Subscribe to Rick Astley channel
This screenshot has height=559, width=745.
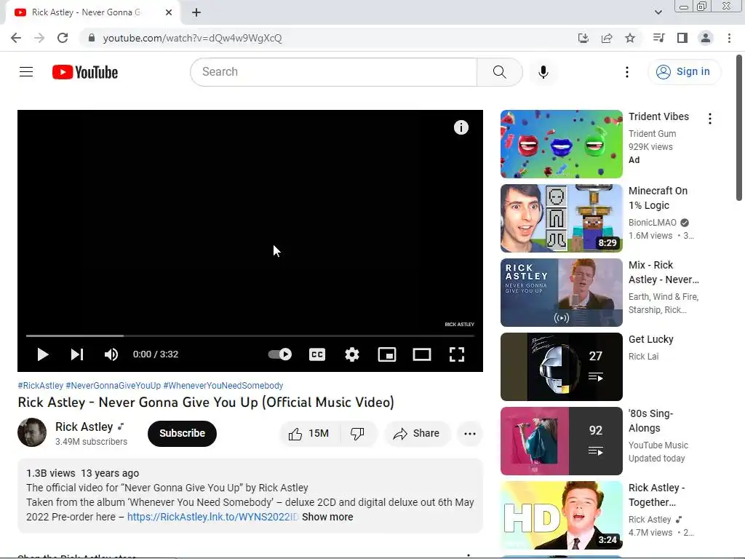pyautogui.click(x=182, y=434)
